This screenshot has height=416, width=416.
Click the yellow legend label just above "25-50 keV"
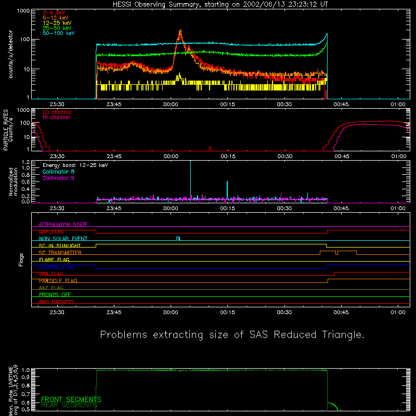coord(57,23)
